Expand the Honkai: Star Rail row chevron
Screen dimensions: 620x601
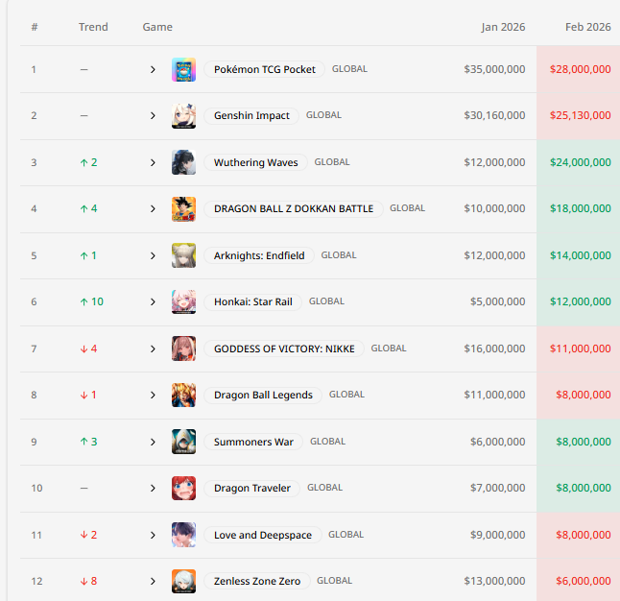(x=153, y=301)
